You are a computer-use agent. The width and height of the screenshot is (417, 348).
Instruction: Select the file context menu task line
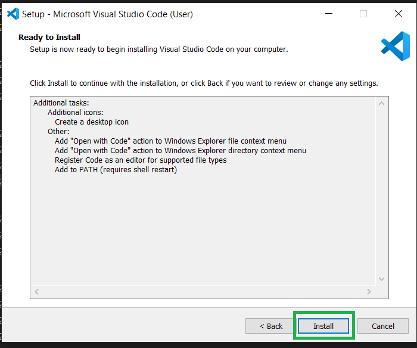[x=170, y=141]
